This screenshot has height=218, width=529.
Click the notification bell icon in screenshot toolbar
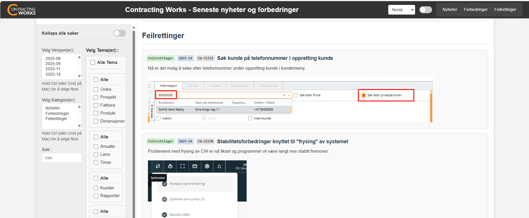point(219,166)
